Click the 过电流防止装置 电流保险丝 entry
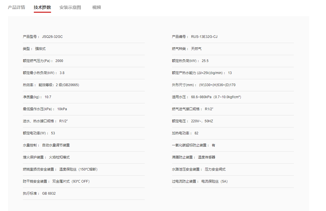 (233, 182)
